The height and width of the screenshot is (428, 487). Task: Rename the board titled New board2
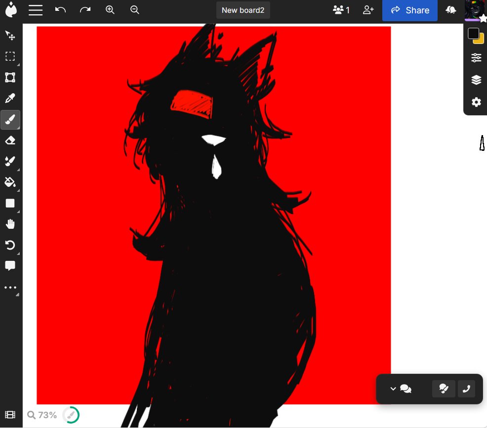point(243,10)
